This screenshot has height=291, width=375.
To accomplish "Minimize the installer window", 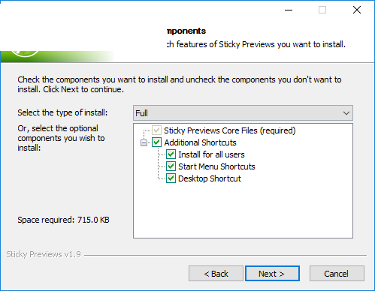I will [x=289, y=10].
